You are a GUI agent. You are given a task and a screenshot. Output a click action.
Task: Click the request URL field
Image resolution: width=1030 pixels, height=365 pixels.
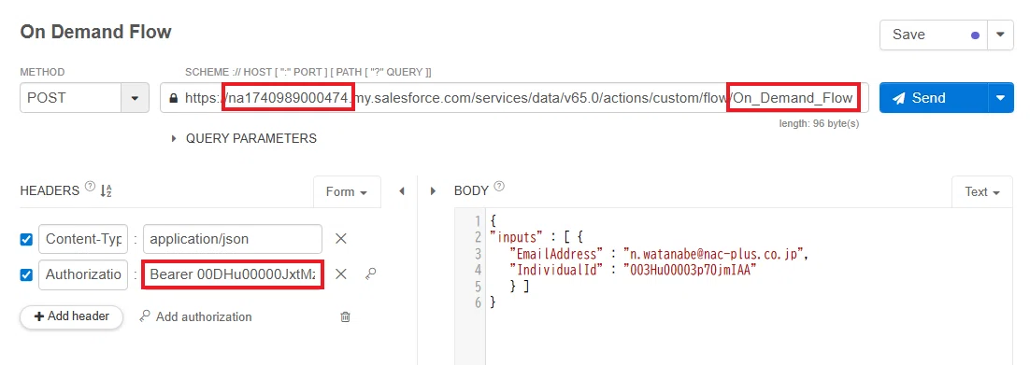click(x=514, y=98)
